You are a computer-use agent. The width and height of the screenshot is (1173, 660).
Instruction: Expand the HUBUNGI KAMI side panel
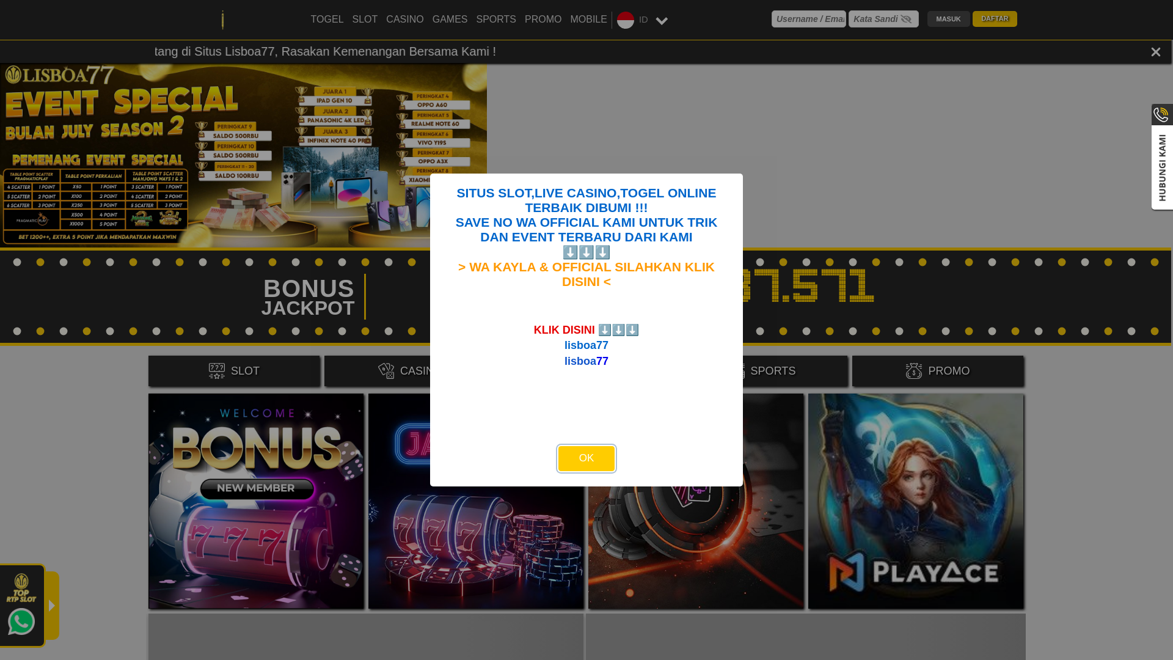(1162, 168)
